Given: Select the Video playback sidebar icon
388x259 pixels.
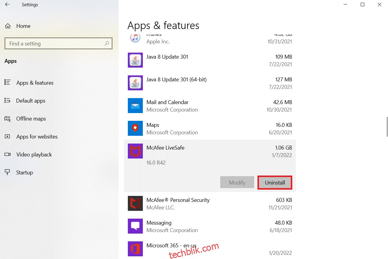Looking at the screenshot, I should (x=8, y=155).
